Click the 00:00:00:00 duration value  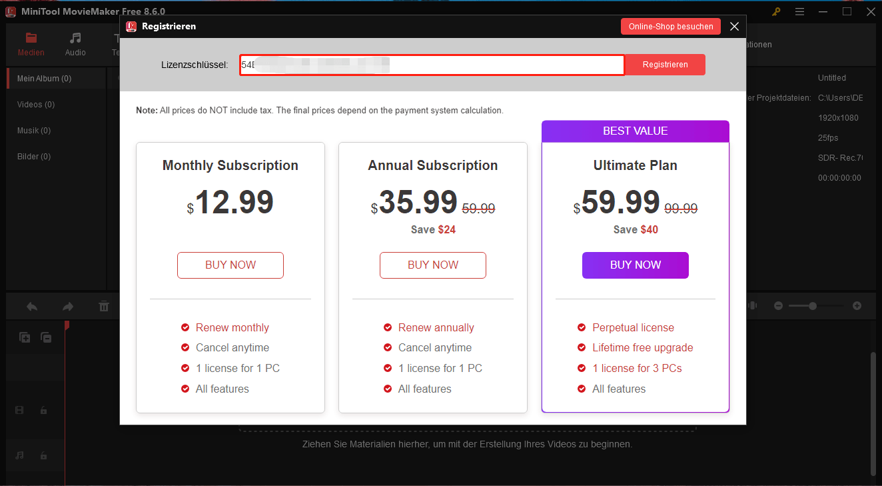point(839,178)
